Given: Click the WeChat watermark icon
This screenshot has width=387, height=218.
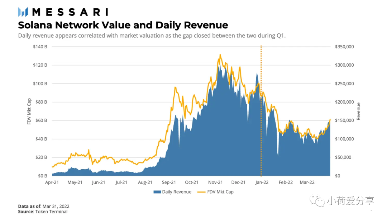Looking at the screenshot, I should click(318, 200).
